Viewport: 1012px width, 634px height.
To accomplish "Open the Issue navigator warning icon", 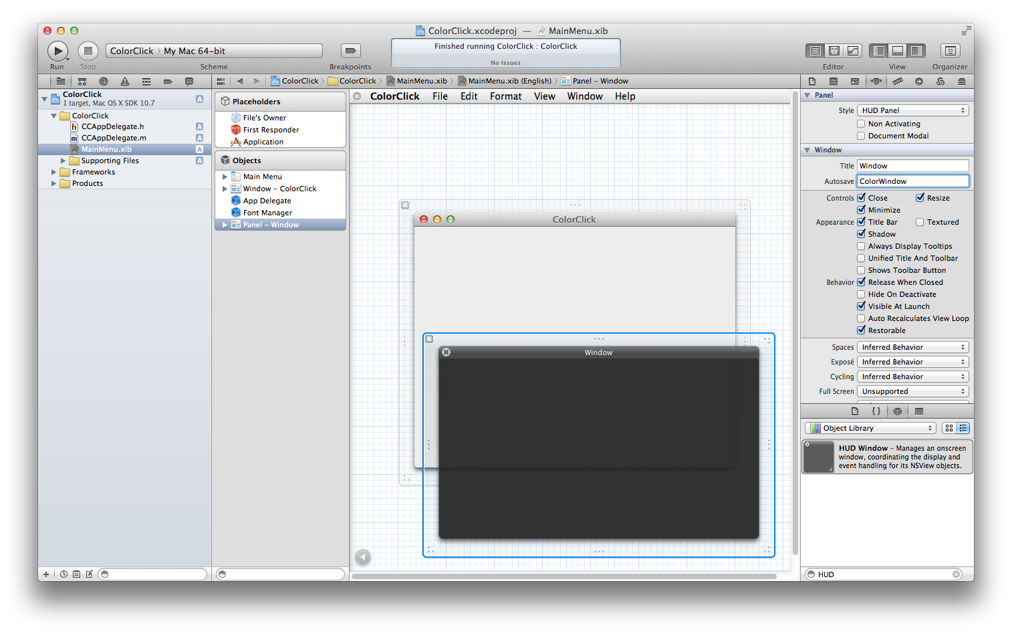I will point(125,82).
